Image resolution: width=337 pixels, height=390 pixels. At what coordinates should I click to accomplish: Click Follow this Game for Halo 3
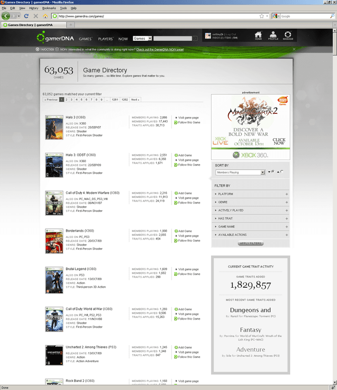[x=176, y=123]
